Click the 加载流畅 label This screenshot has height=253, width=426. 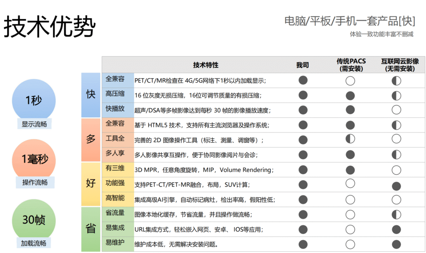pyautogui.click(x=34, y=243)
